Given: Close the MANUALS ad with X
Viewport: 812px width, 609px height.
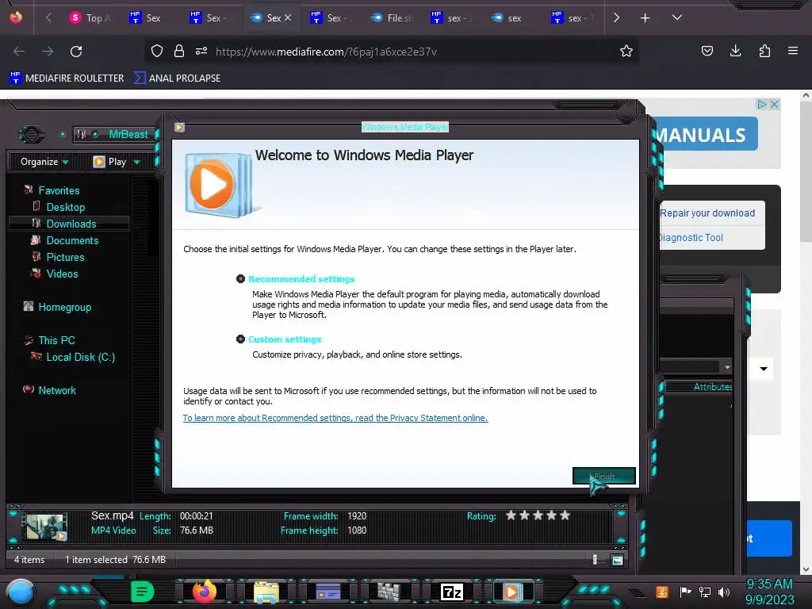Looking at the screenshot, I should [774, 104].
